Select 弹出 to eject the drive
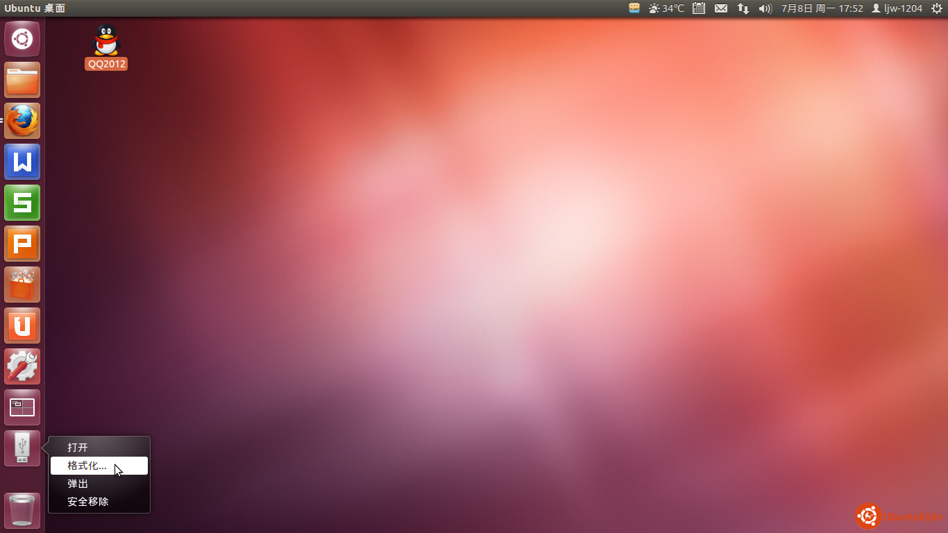This screenshot has height=533, width=948. 78,484
